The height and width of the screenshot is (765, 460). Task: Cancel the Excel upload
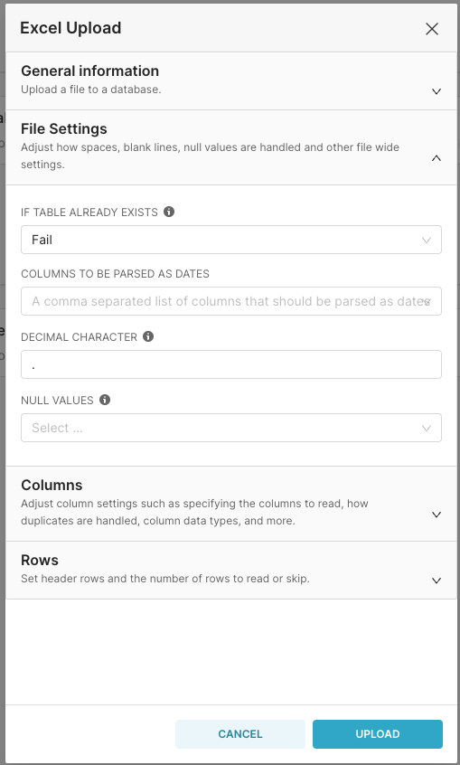pyautogui.click(x=240, y=734)
